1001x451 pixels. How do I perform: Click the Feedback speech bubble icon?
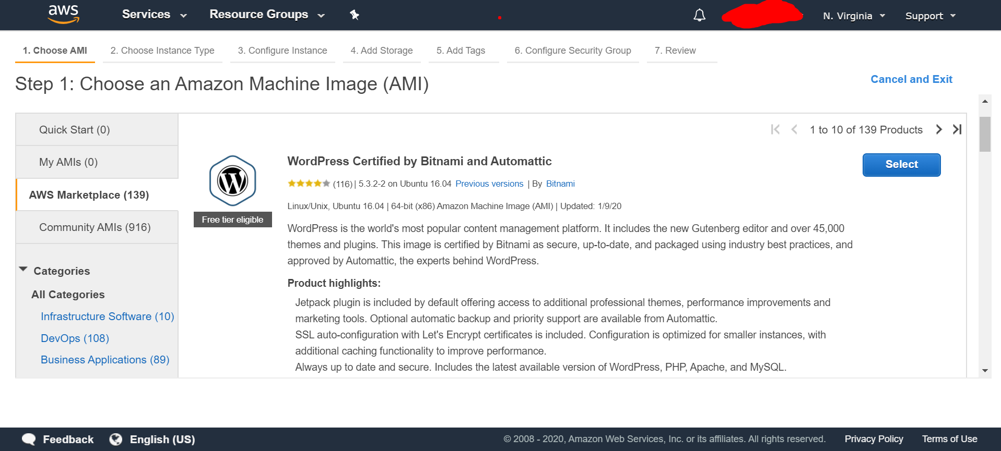(x=29, y=439)
